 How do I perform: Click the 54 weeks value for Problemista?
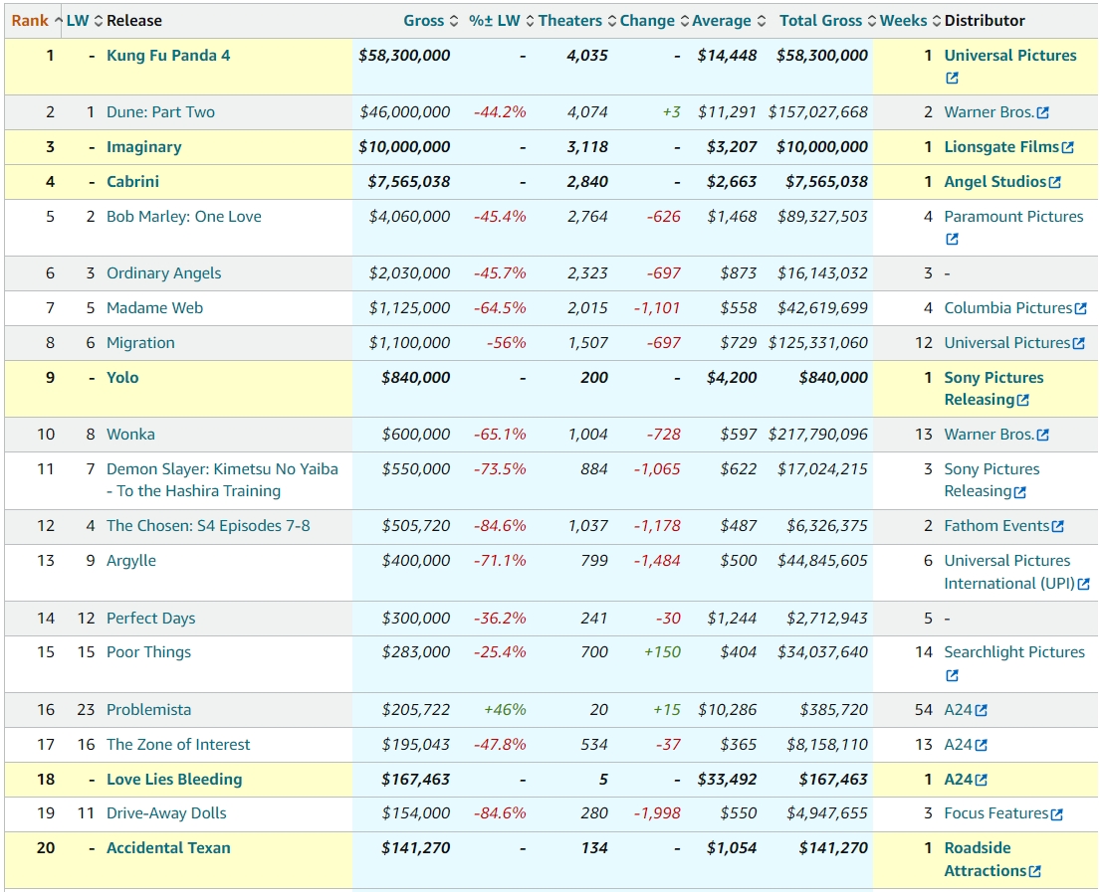[924, 710]
